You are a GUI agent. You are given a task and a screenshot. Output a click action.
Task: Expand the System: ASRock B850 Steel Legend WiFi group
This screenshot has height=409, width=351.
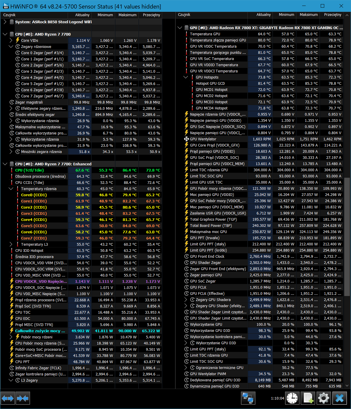[5, 22]
